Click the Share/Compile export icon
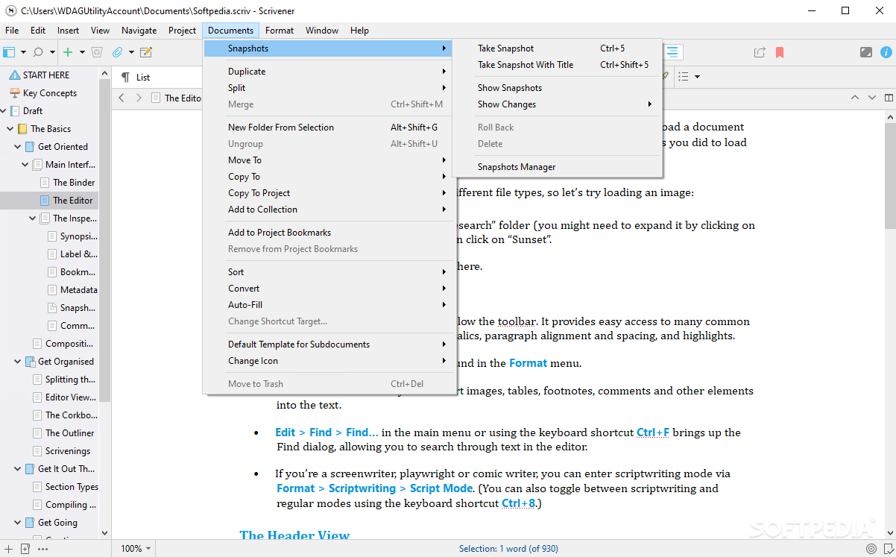The height and width of the screenshot is (557, 896). pyautogui.click(x=760, y=52)
